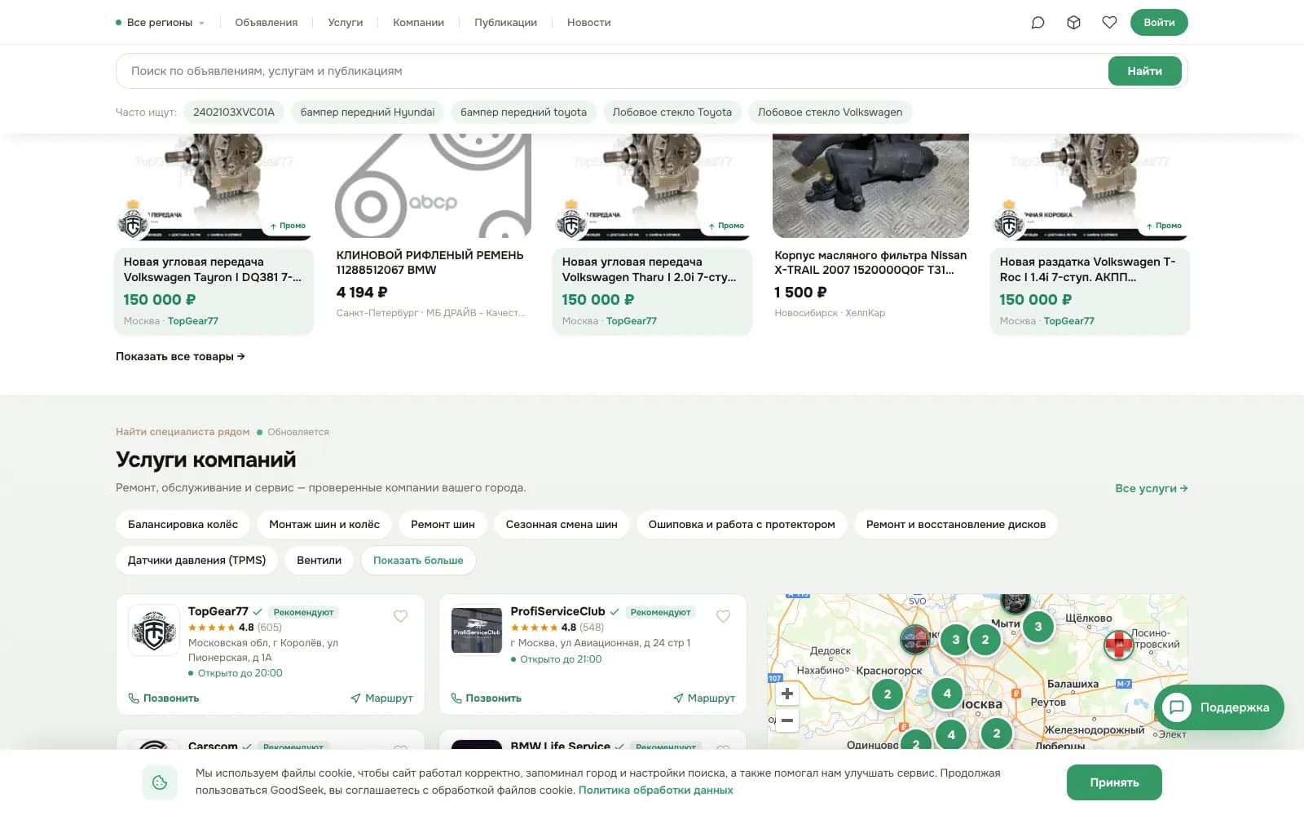Open Показать все товары link
The height and width of the screenshot is (815, 1304).
pyautogui.click(x=180, y=356)
